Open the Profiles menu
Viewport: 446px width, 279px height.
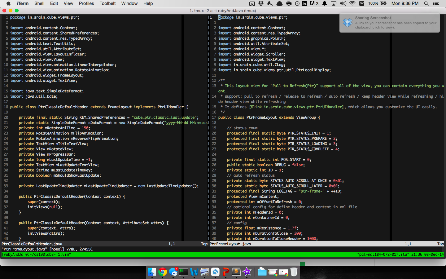86,3
